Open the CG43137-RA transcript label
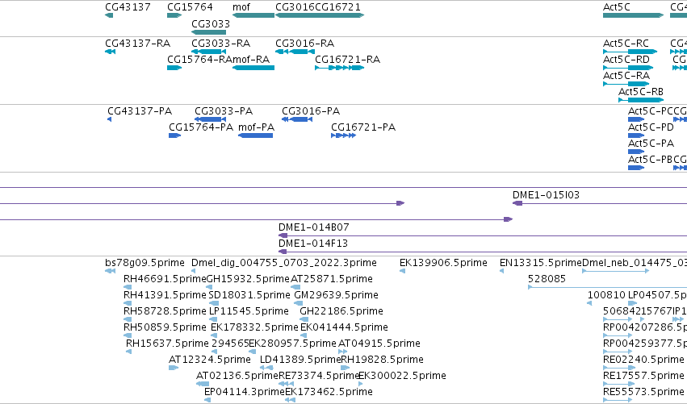Image resolution: width=687 pixels, height=404 pixels. (137, 44)
